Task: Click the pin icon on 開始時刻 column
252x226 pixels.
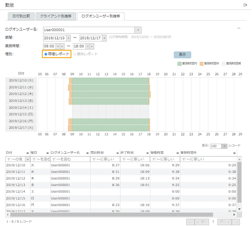Action: 117,153
